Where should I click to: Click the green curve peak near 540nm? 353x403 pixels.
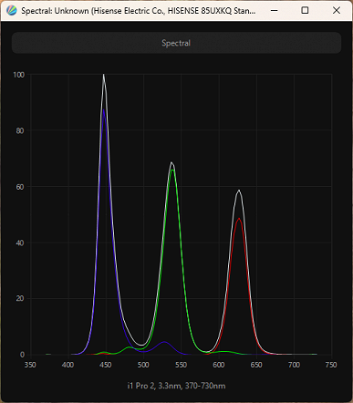tap(172, 170)
